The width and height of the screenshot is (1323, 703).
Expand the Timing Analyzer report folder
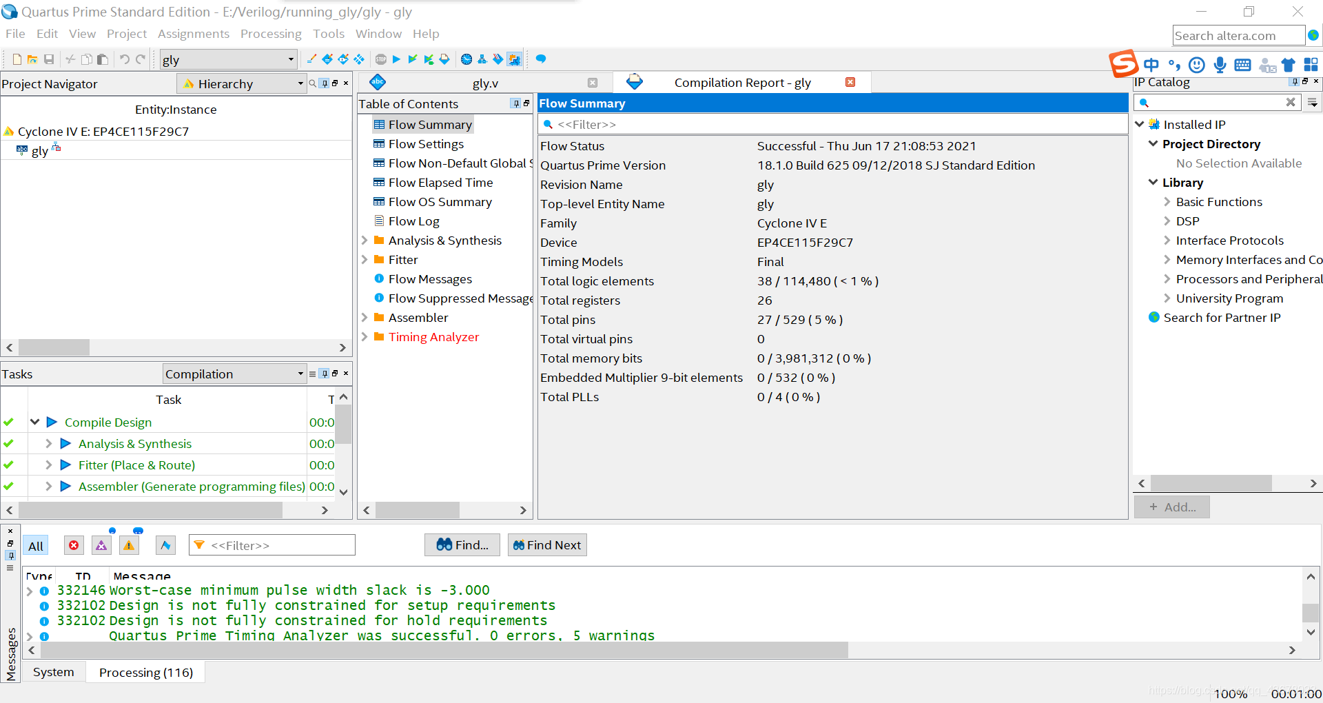pos(365,337)
